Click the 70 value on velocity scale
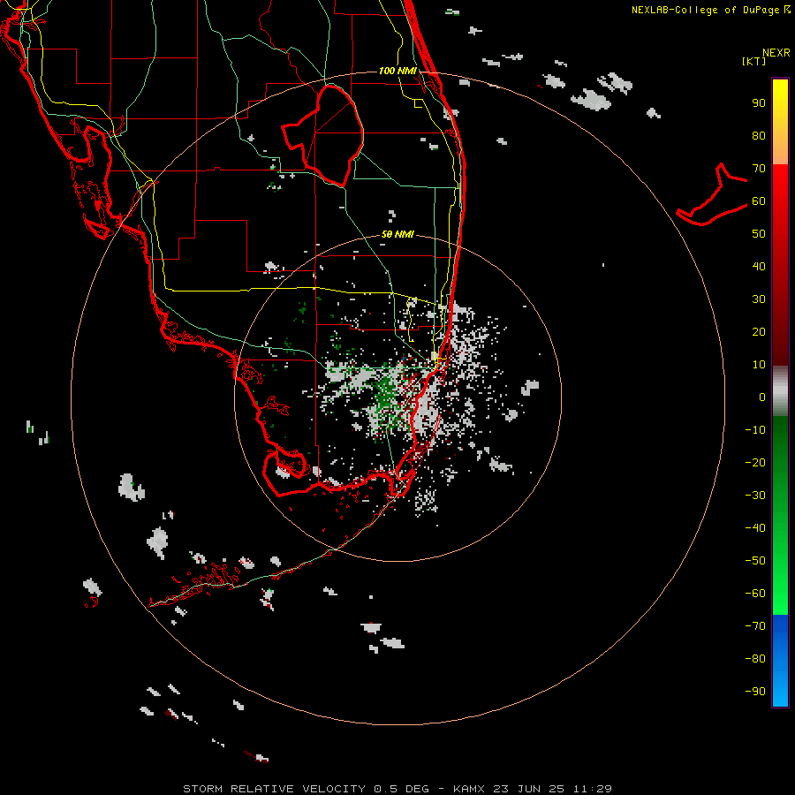Viewport: 795px width, 795px height. (759, 169)
